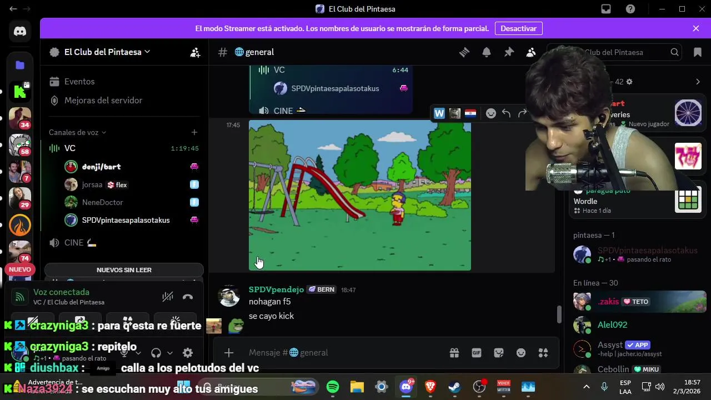The width and height of the screenshot is (711, 400).
Task: Open the apps launcher icon
Action: click(543, 353)
